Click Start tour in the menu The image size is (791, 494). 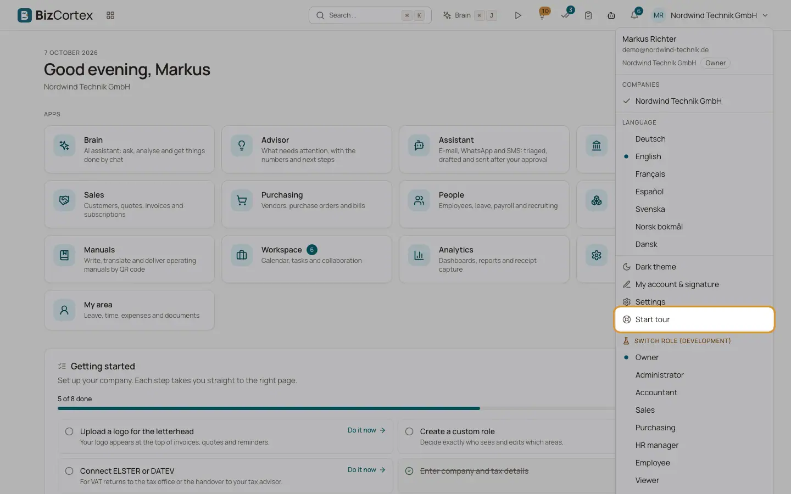[x=694, y=319]
